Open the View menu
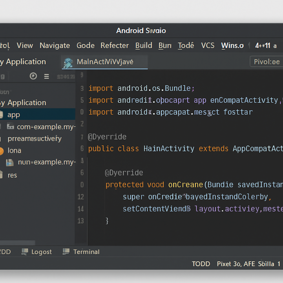The image size is (283, 283). pos(25,46)
